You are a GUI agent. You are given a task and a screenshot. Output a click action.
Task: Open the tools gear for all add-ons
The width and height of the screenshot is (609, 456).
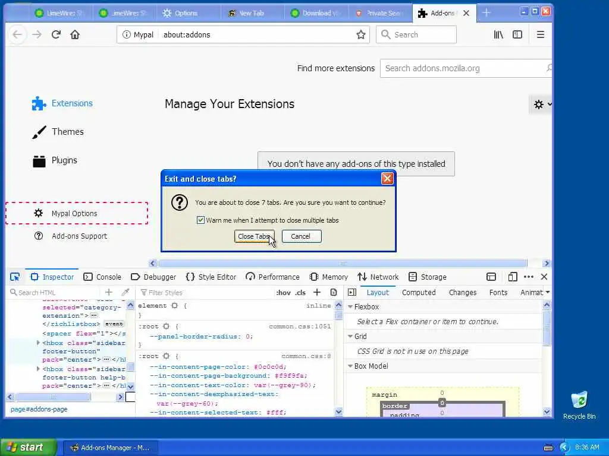tap(541, 104)
